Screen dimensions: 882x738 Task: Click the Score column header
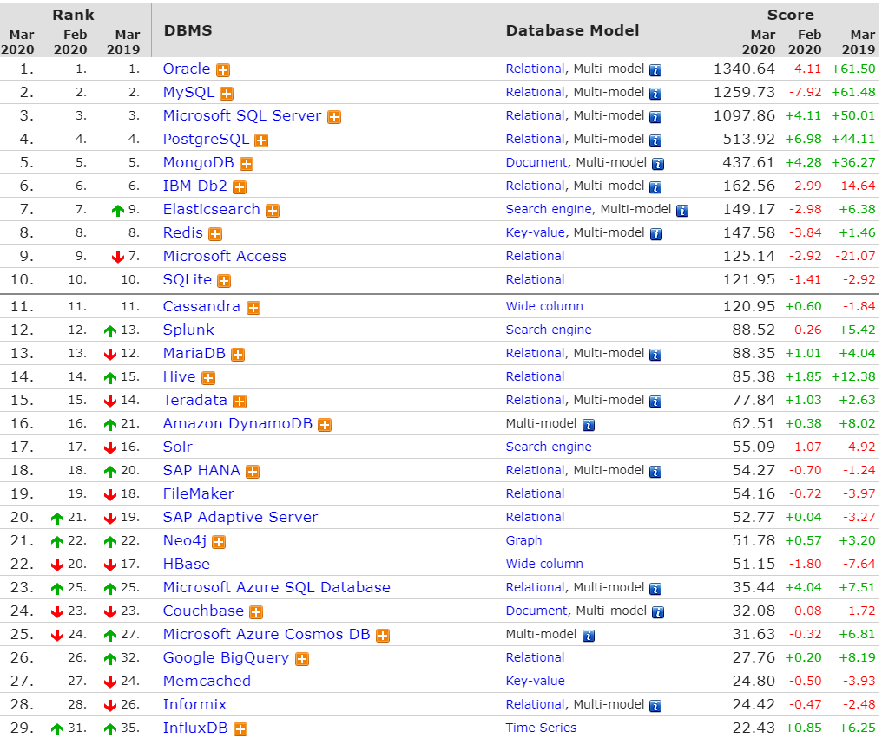click(x=790, y=15)
